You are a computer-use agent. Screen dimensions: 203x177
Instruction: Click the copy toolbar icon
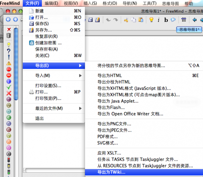(x=133, y=20)
